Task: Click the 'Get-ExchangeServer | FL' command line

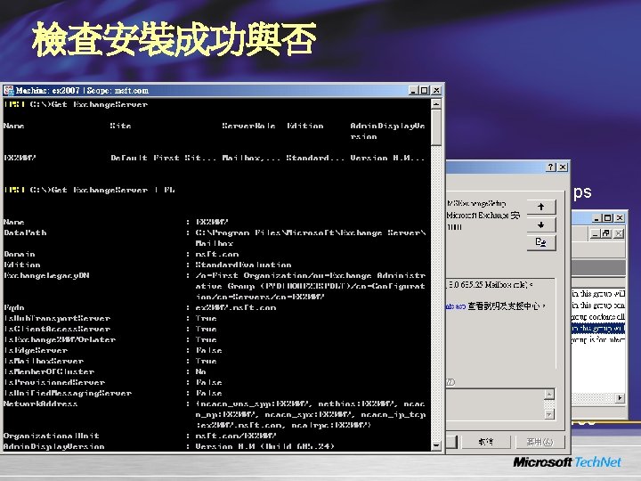Action: click(90, 190)
